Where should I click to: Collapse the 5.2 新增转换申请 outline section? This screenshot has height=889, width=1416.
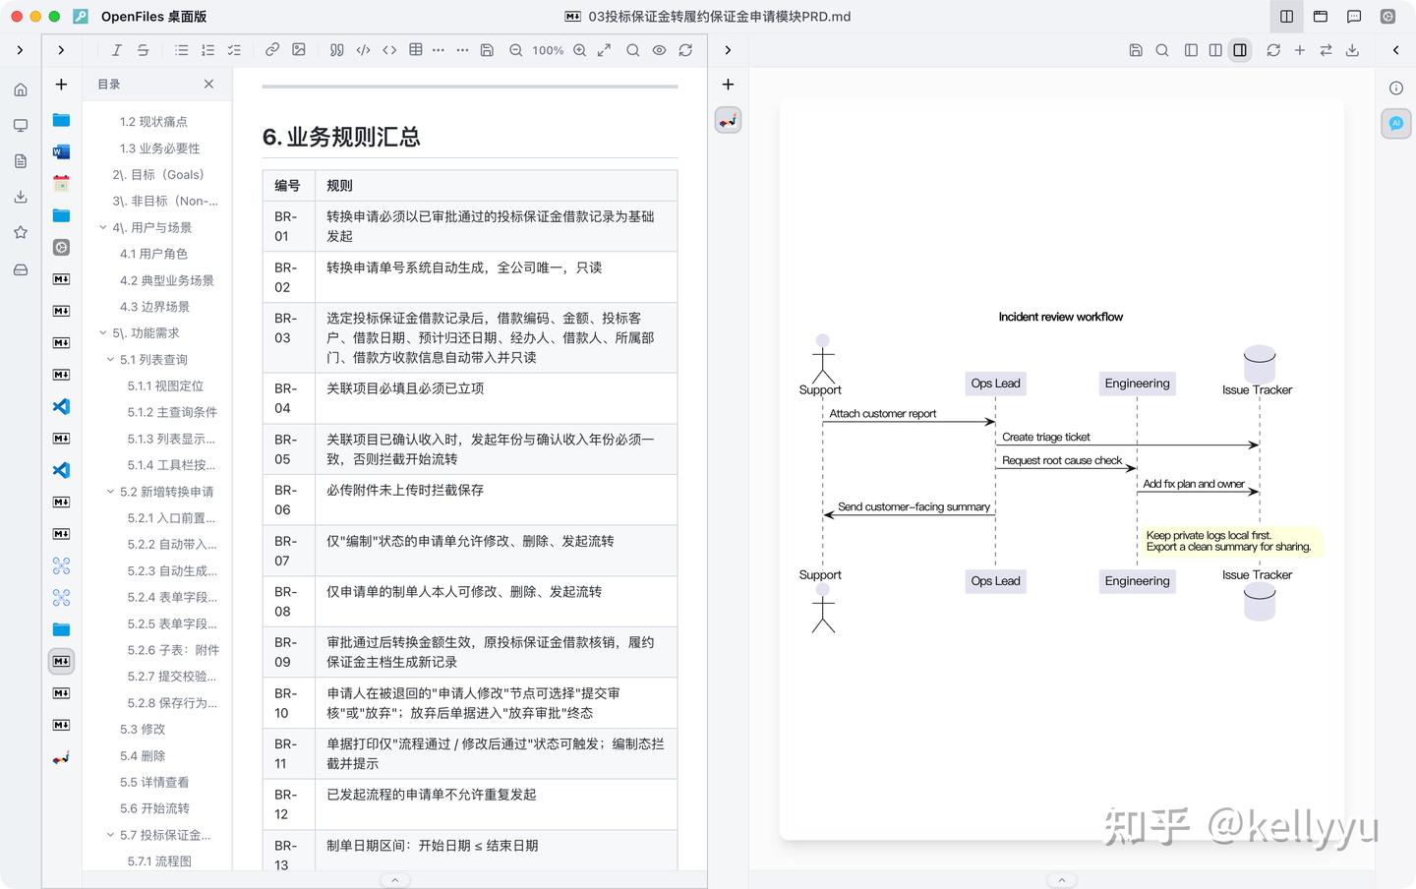(110, 492)
